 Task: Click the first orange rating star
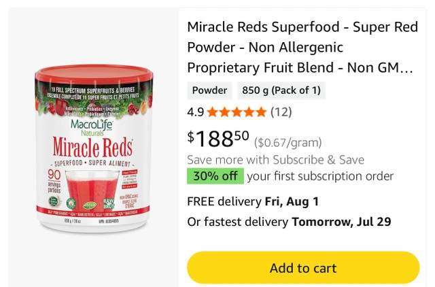point(213,112)
